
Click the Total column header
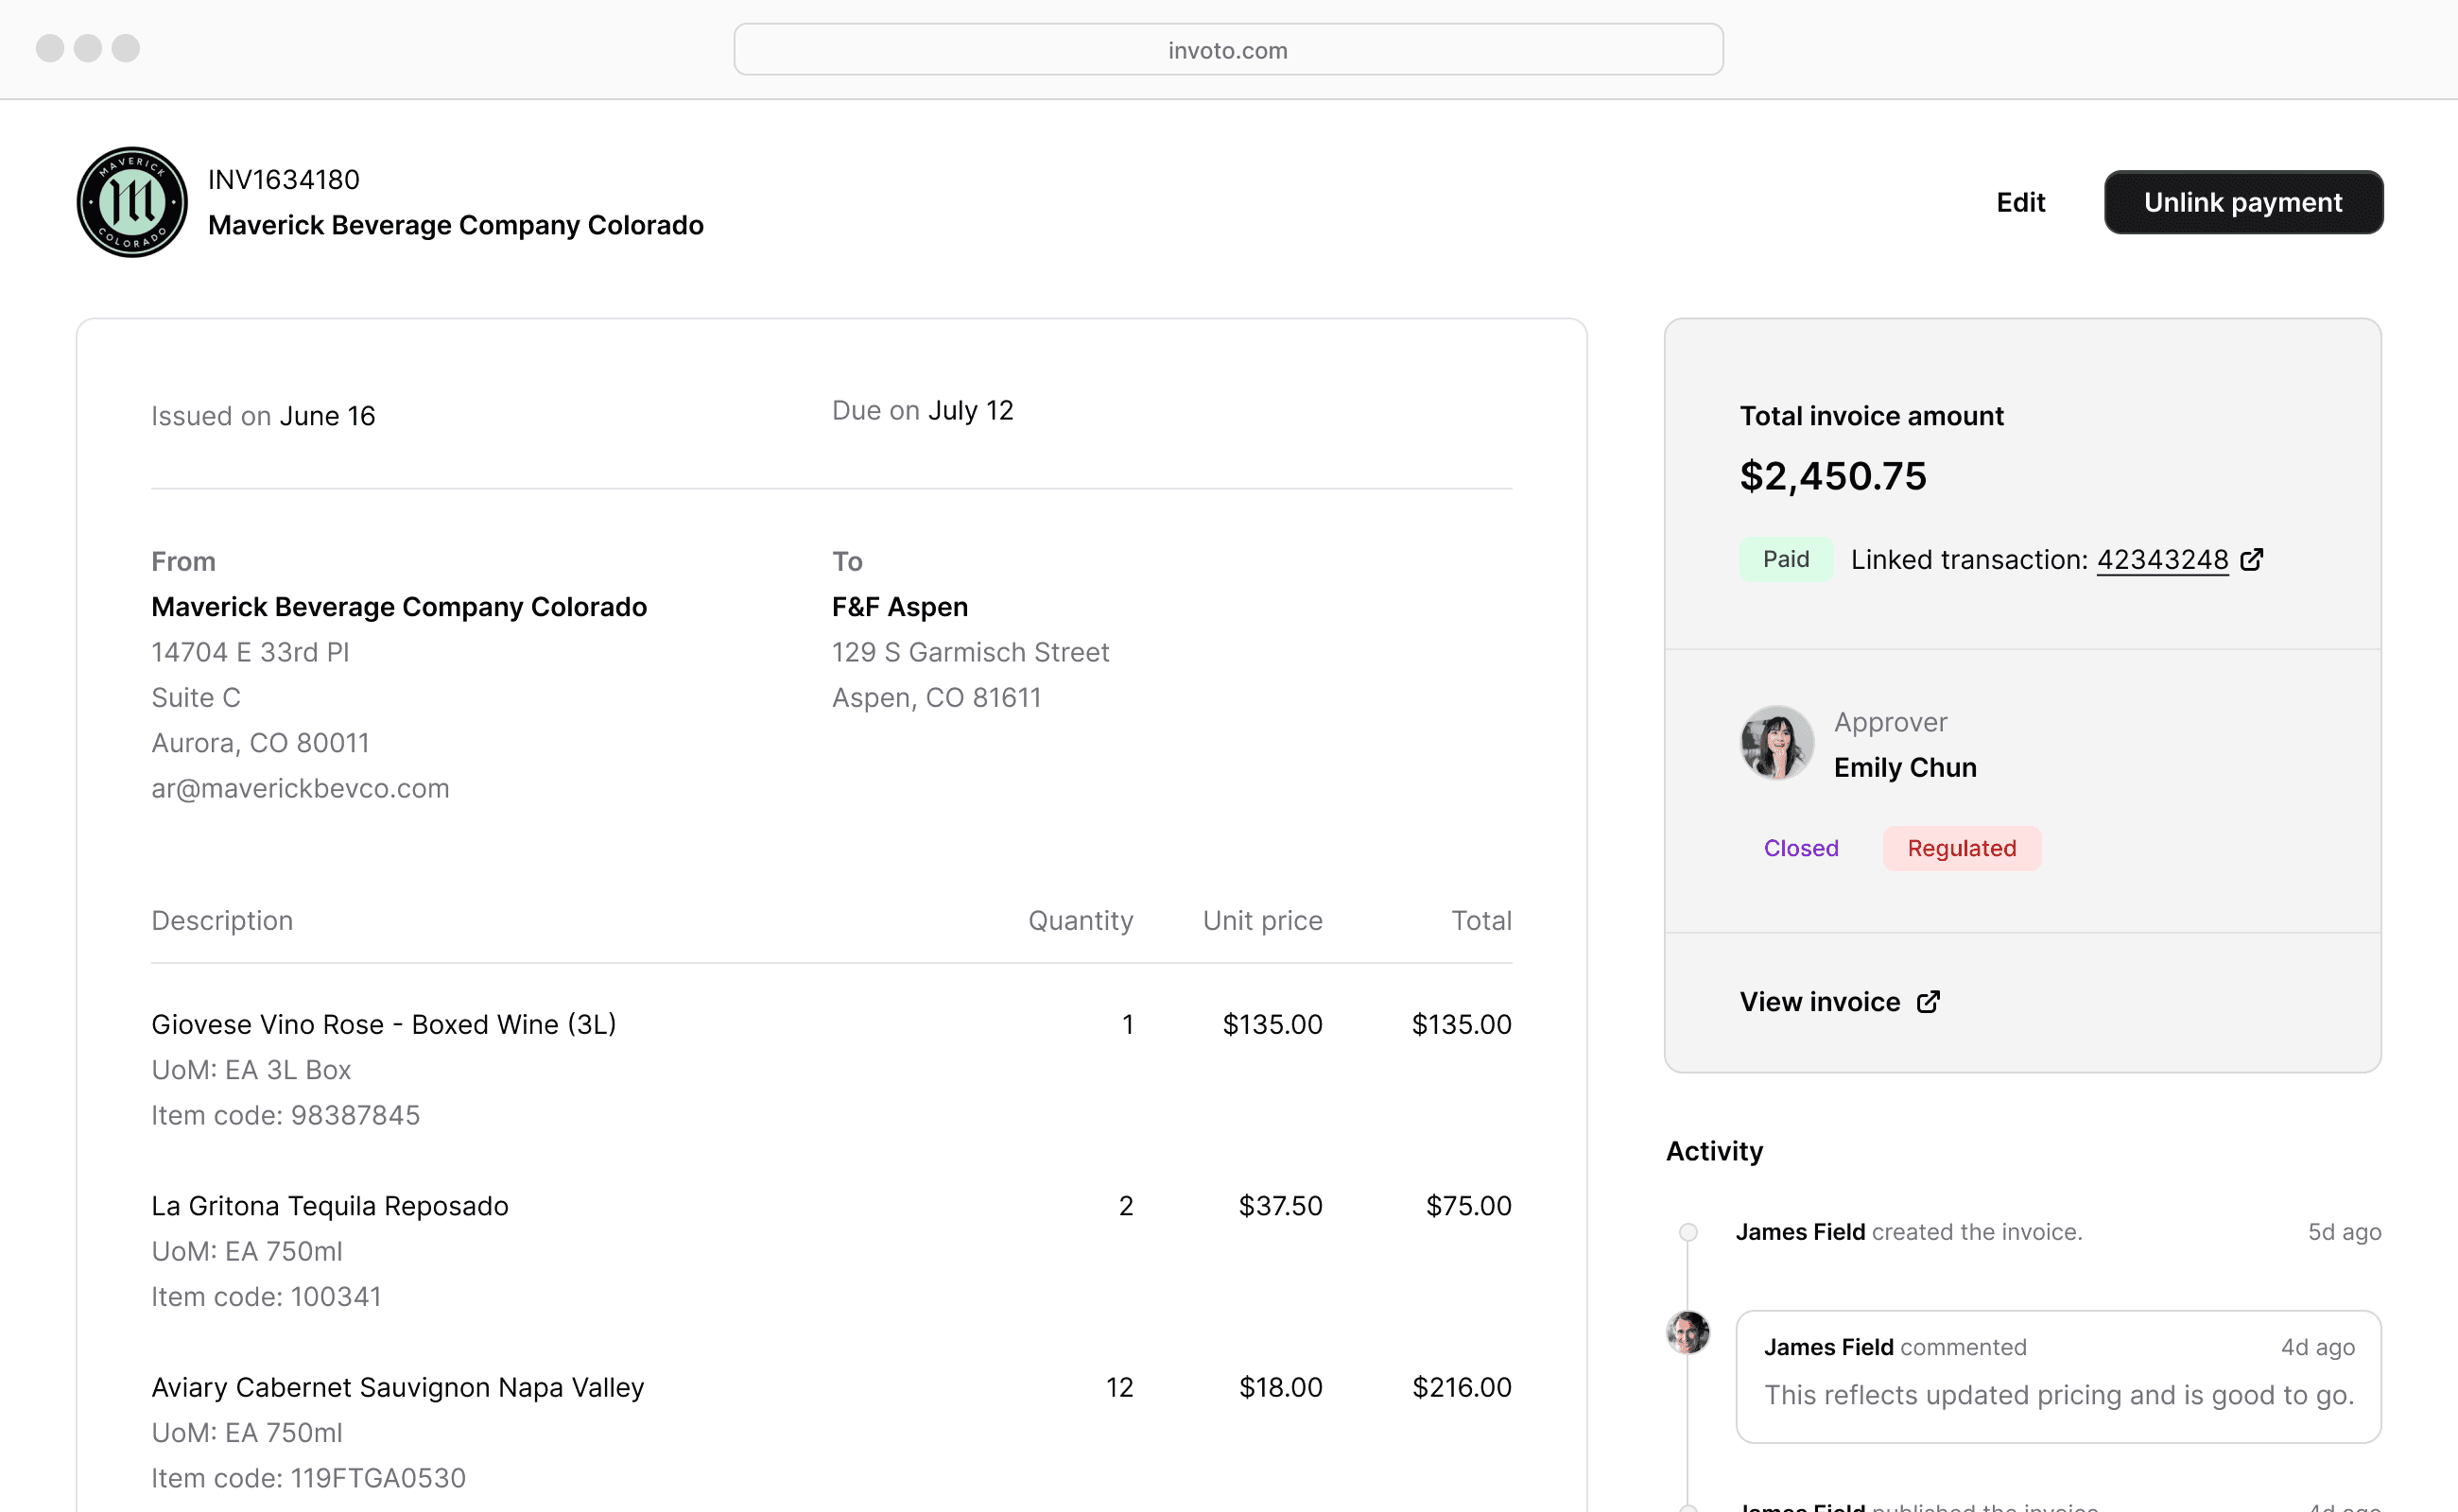point(1481,920)
